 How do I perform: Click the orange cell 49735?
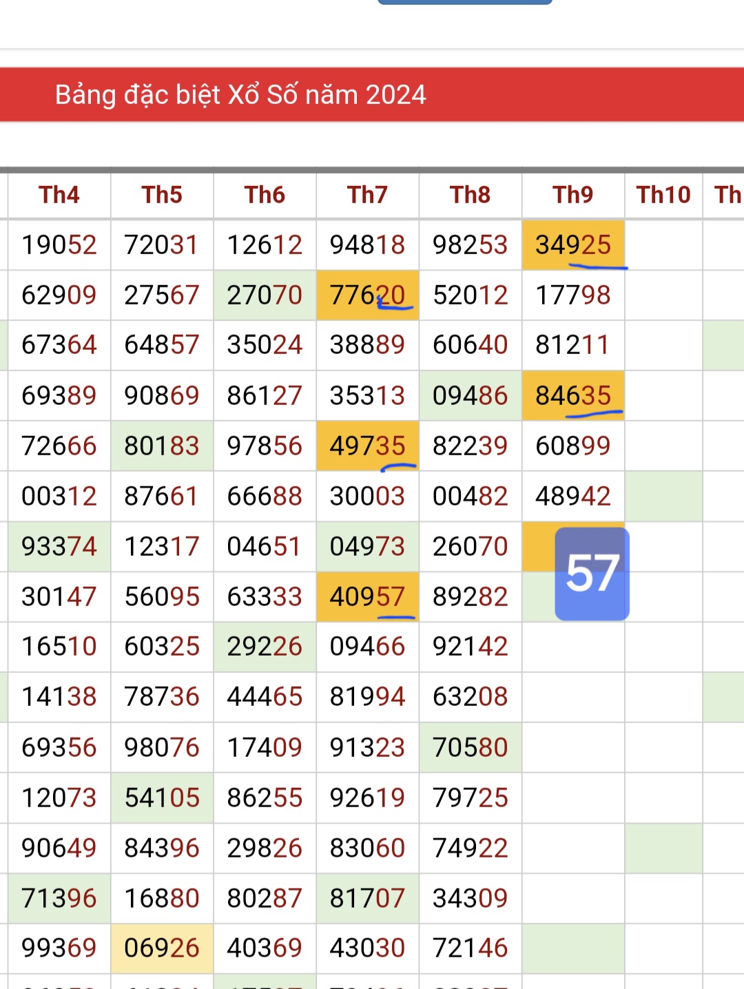click(x=367, y=446)
